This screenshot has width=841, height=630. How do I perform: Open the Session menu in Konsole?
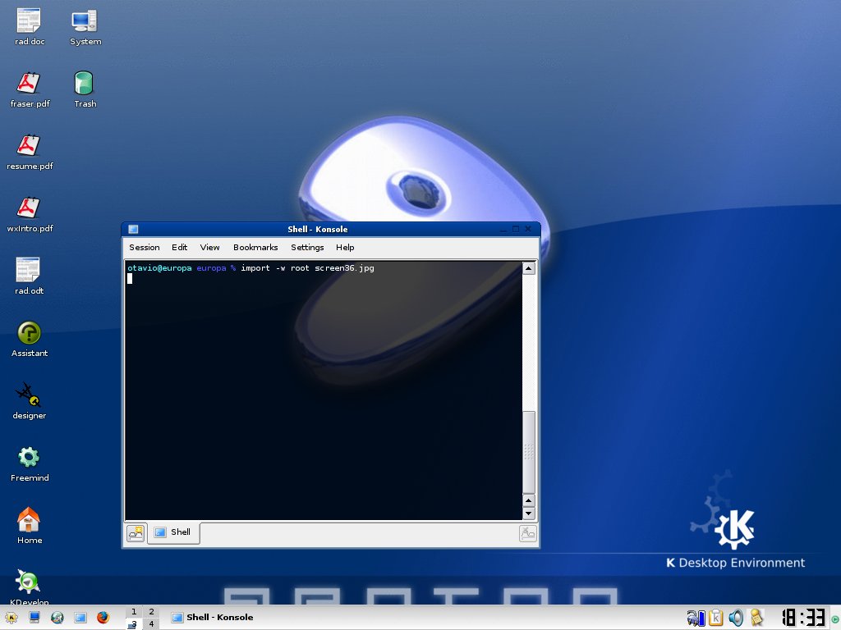pyautogui.click(x=145, y=247)
